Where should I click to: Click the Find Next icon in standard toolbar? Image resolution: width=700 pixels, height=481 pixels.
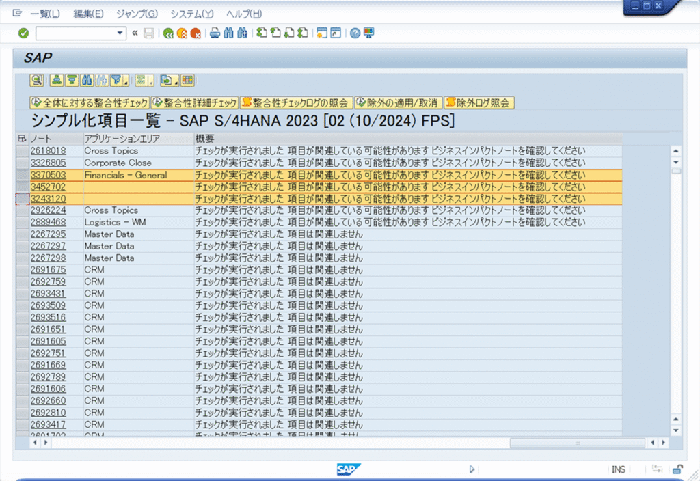point(243,33)
